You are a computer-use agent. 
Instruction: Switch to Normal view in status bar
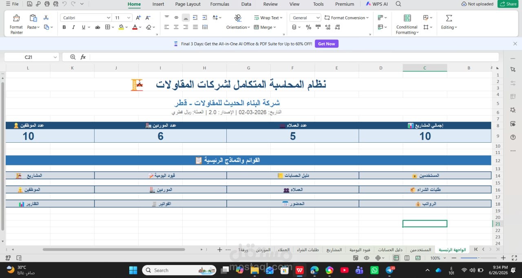396,258
